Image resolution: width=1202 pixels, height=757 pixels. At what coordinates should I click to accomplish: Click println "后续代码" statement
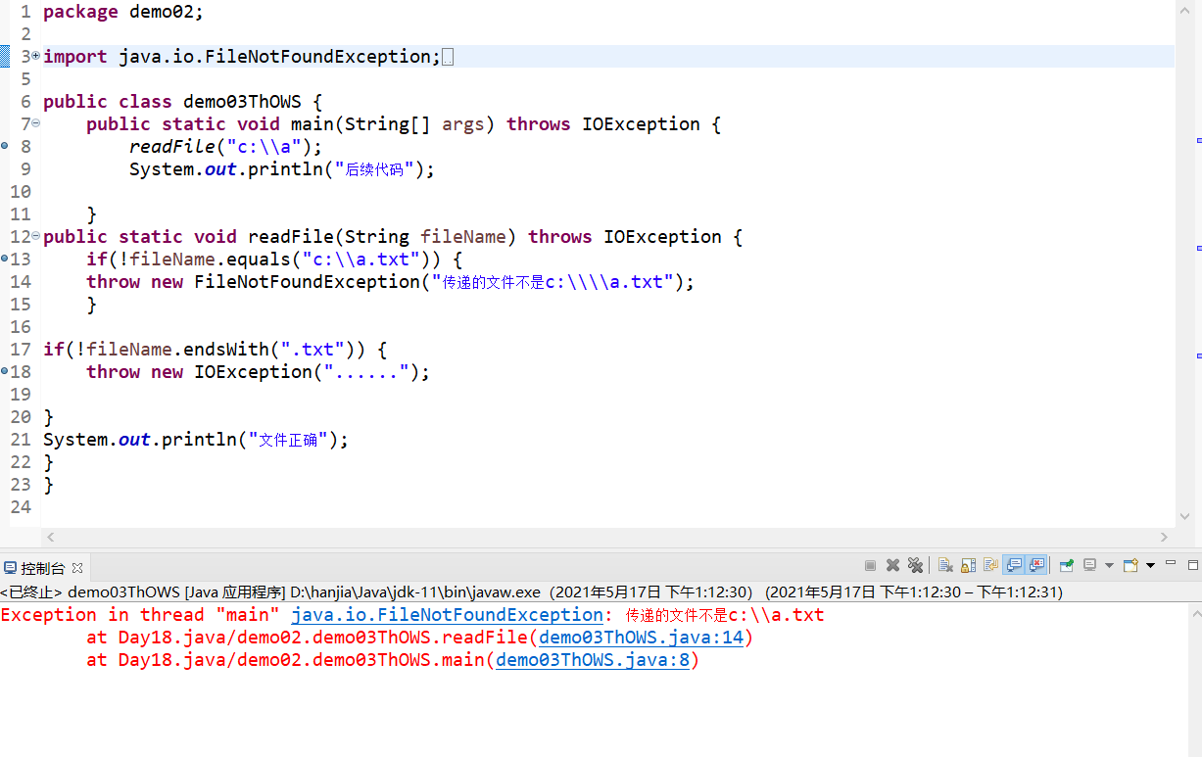point(281,169)
